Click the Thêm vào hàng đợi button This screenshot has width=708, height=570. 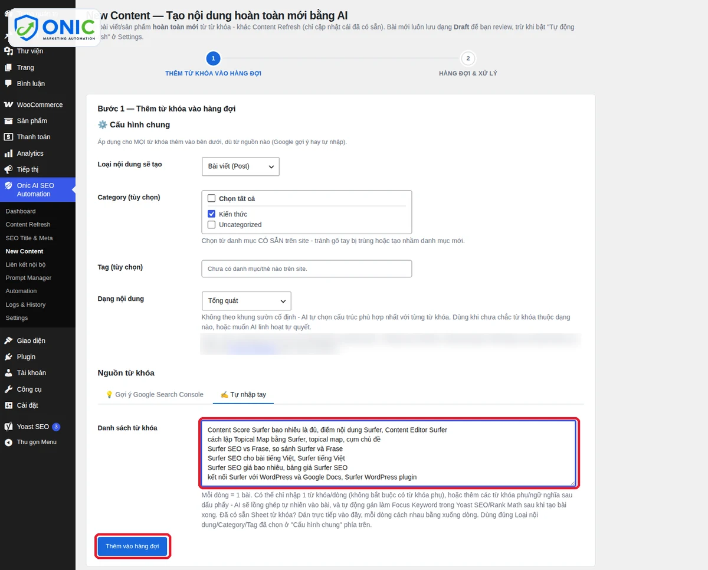click(132, 546)
